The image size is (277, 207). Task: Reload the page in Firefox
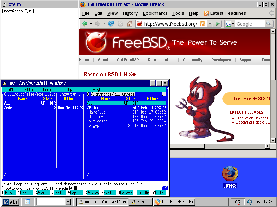(x=111, y=23)
